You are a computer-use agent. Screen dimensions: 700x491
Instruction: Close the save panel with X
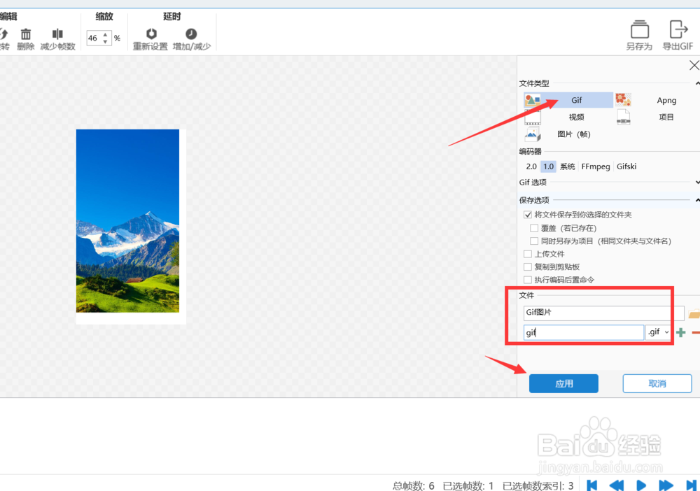(x=694, y=66)
